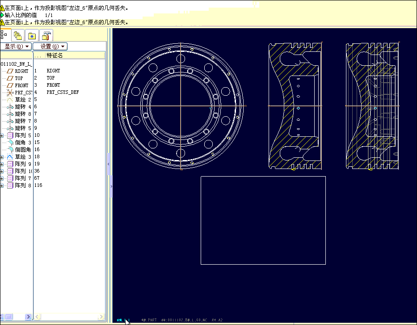Viewport: 417px width, 325px height.
Task: Click the model tree horizontal scrollbar thumb
Action: [8, 317]
